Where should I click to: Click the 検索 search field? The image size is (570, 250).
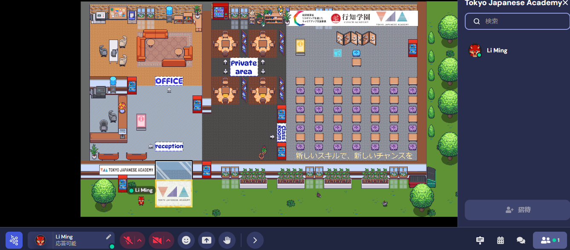517,21
